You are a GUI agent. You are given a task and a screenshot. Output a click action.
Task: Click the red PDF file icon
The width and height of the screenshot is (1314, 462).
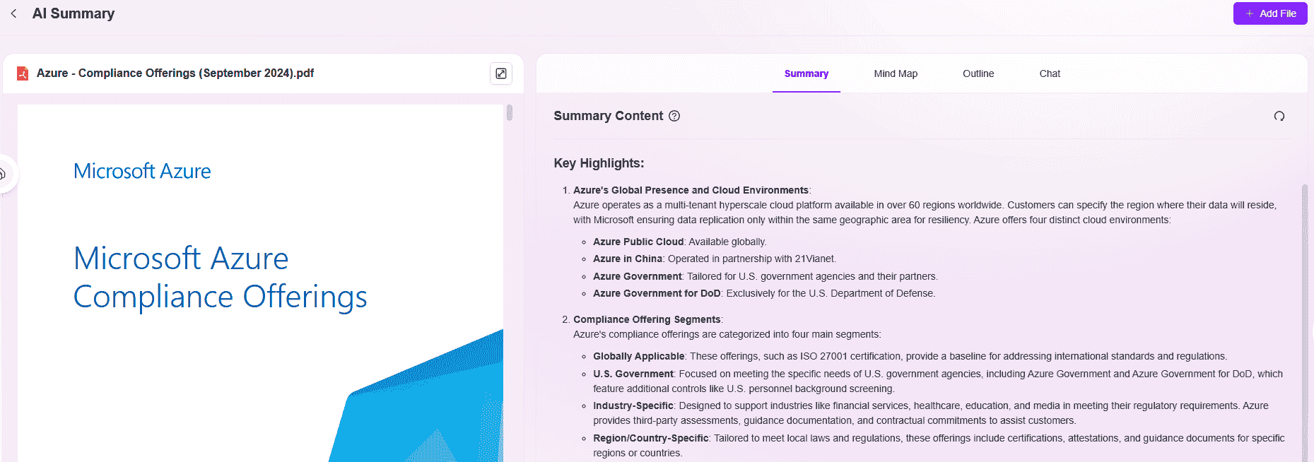click(x=23, y=73)
